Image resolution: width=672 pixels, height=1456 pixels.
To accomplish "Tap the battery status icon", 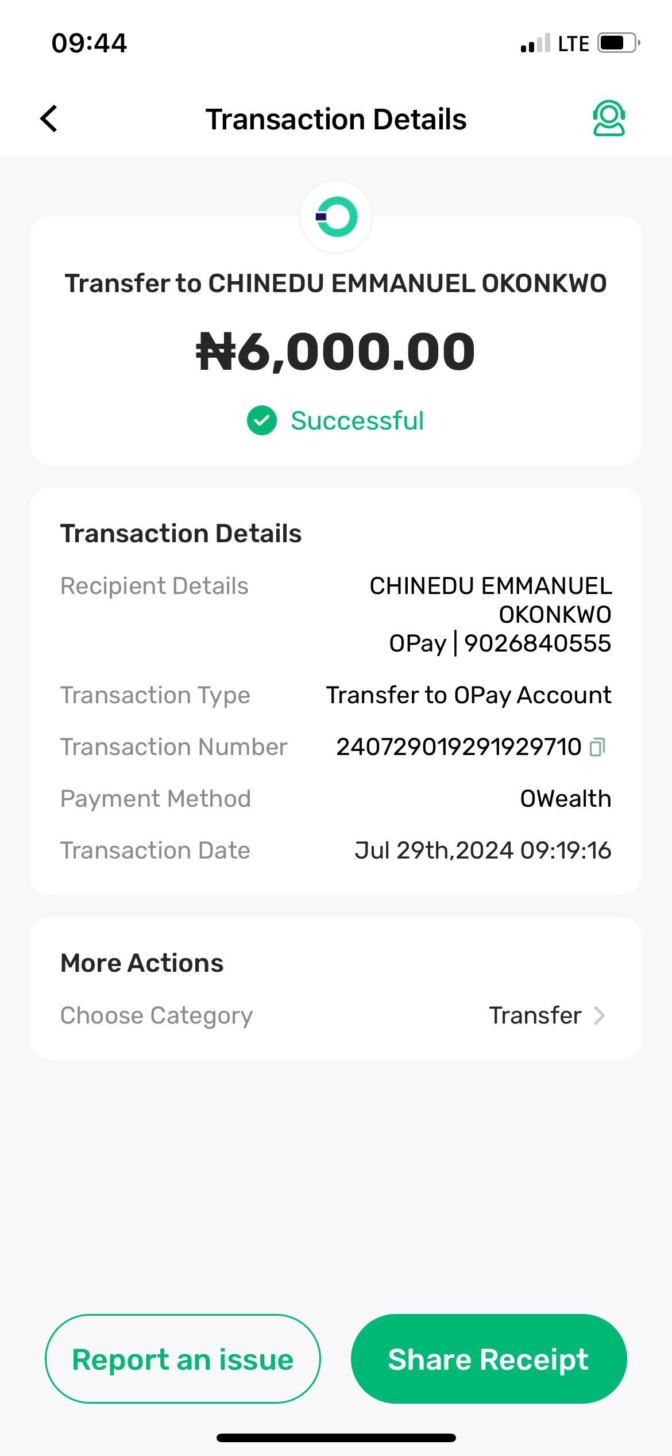I will tap(618, 43).
